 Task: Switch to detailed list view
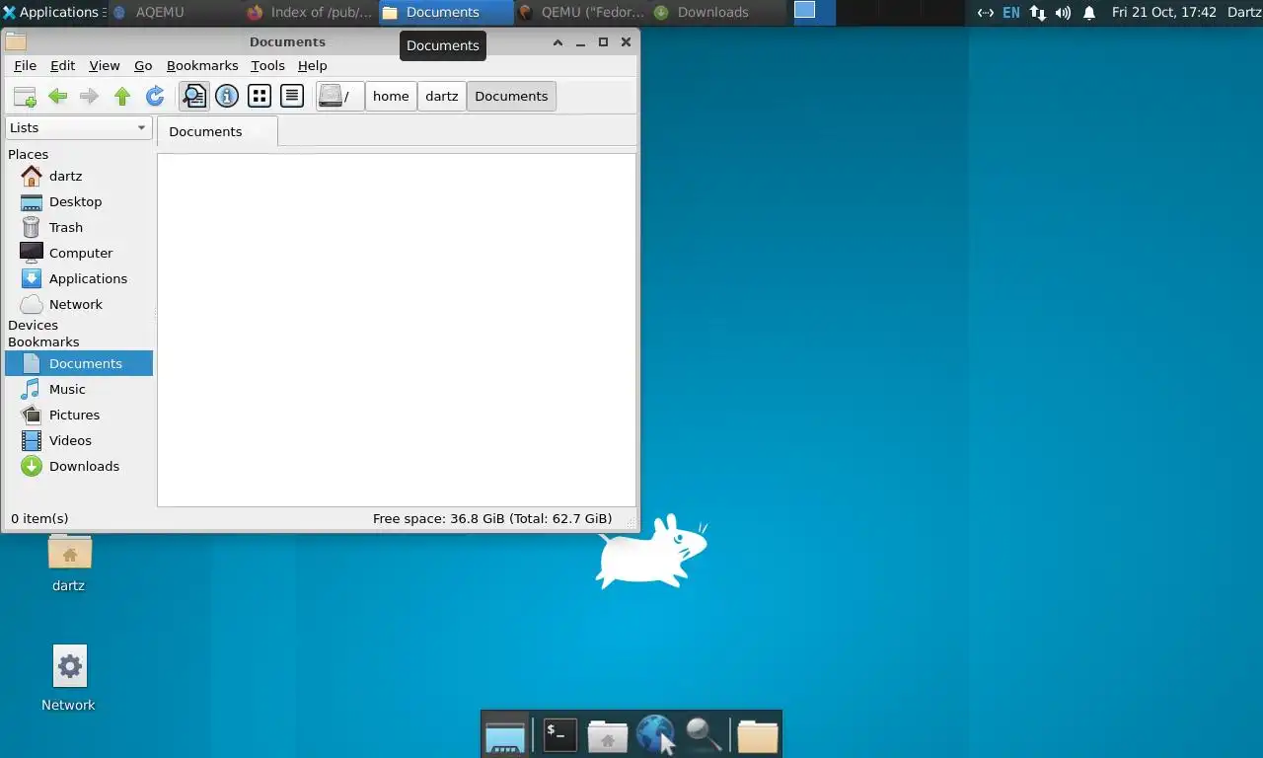291,96
